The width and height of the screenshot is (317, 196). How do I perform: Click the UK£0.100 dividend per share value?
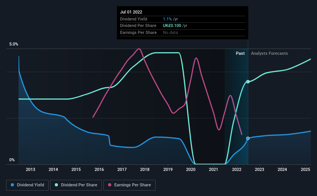tap(172, 26)
